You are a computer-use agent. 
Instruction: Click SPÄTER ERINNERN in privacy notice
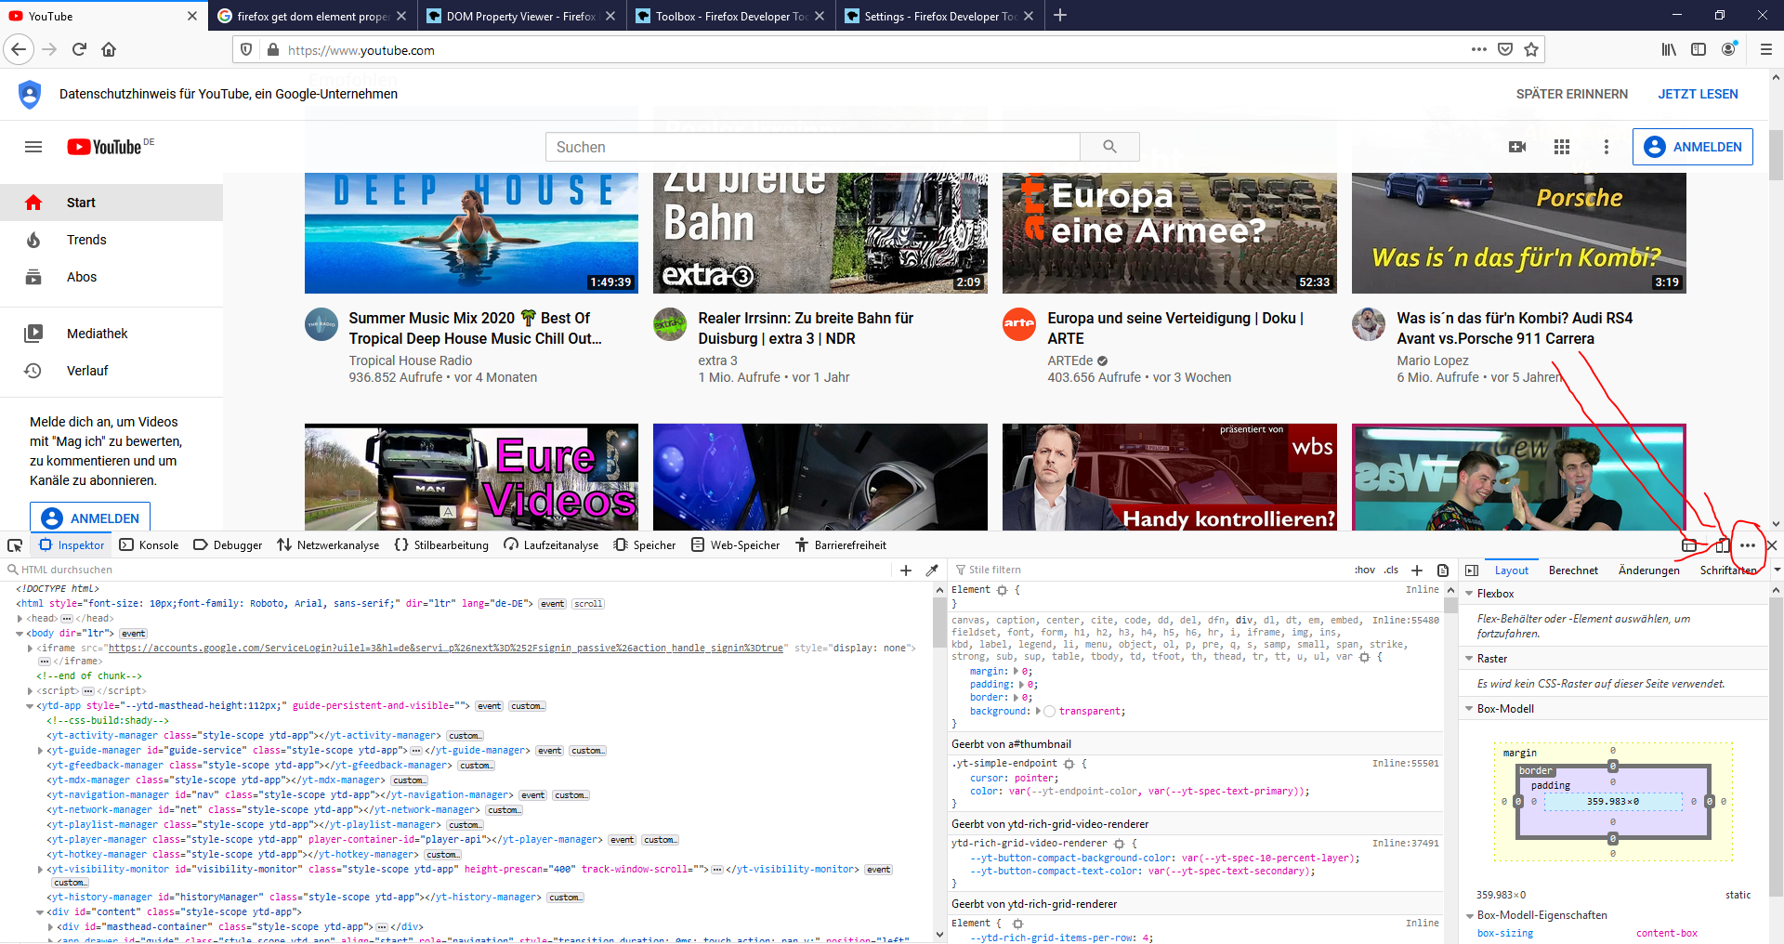click(1572, 94)
